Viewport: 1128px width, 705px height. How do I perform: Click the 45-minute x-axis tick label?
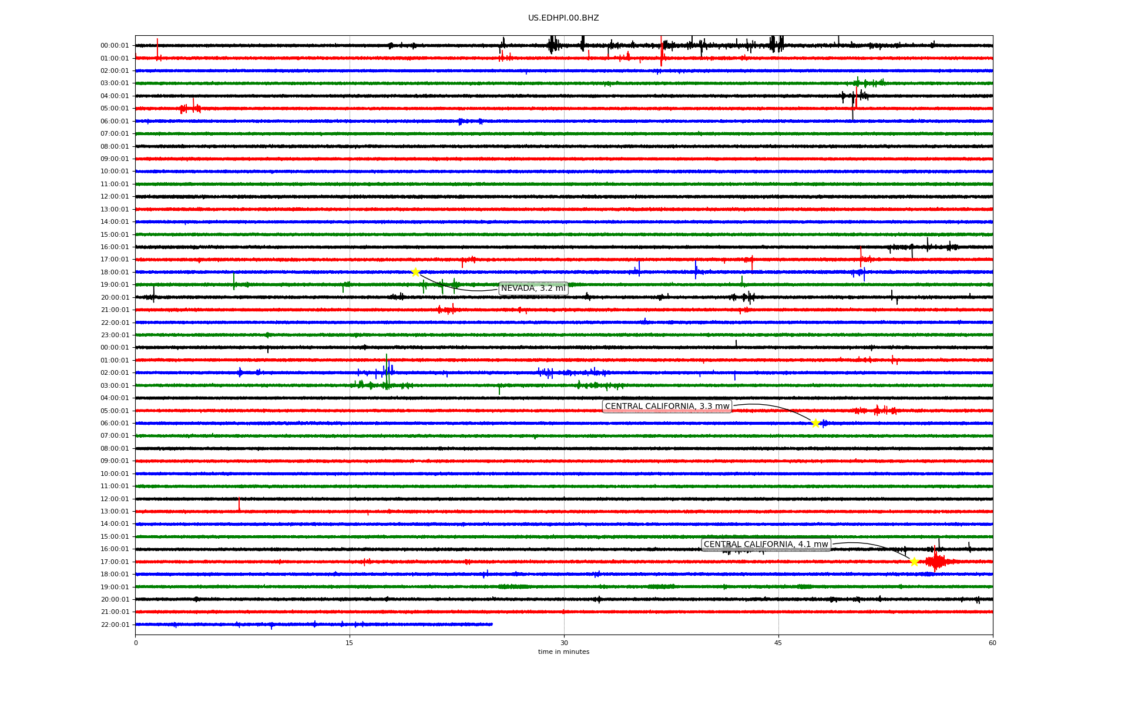pos(778,643)
